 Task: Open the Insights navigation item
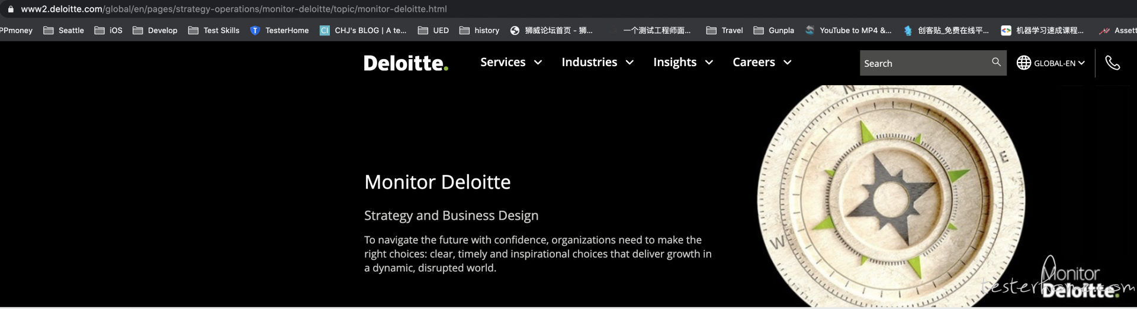[x=675, y=62]
